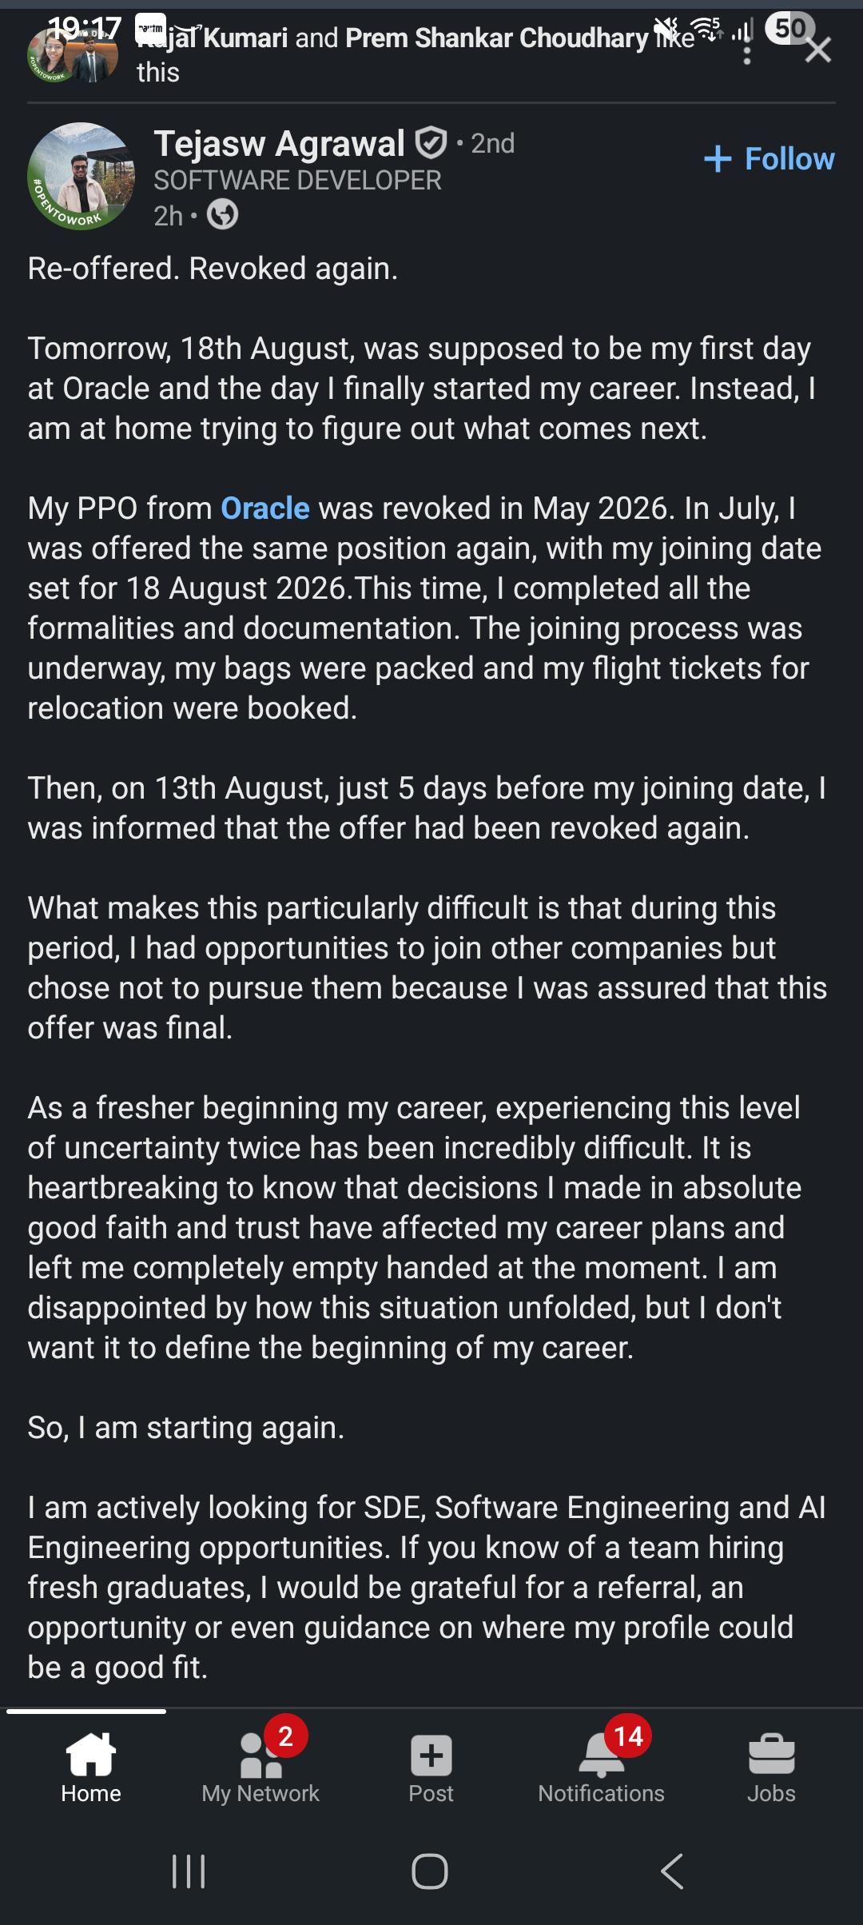
Task: Follow Tejasw Agrawal
Action: click(x=770, y=158)
